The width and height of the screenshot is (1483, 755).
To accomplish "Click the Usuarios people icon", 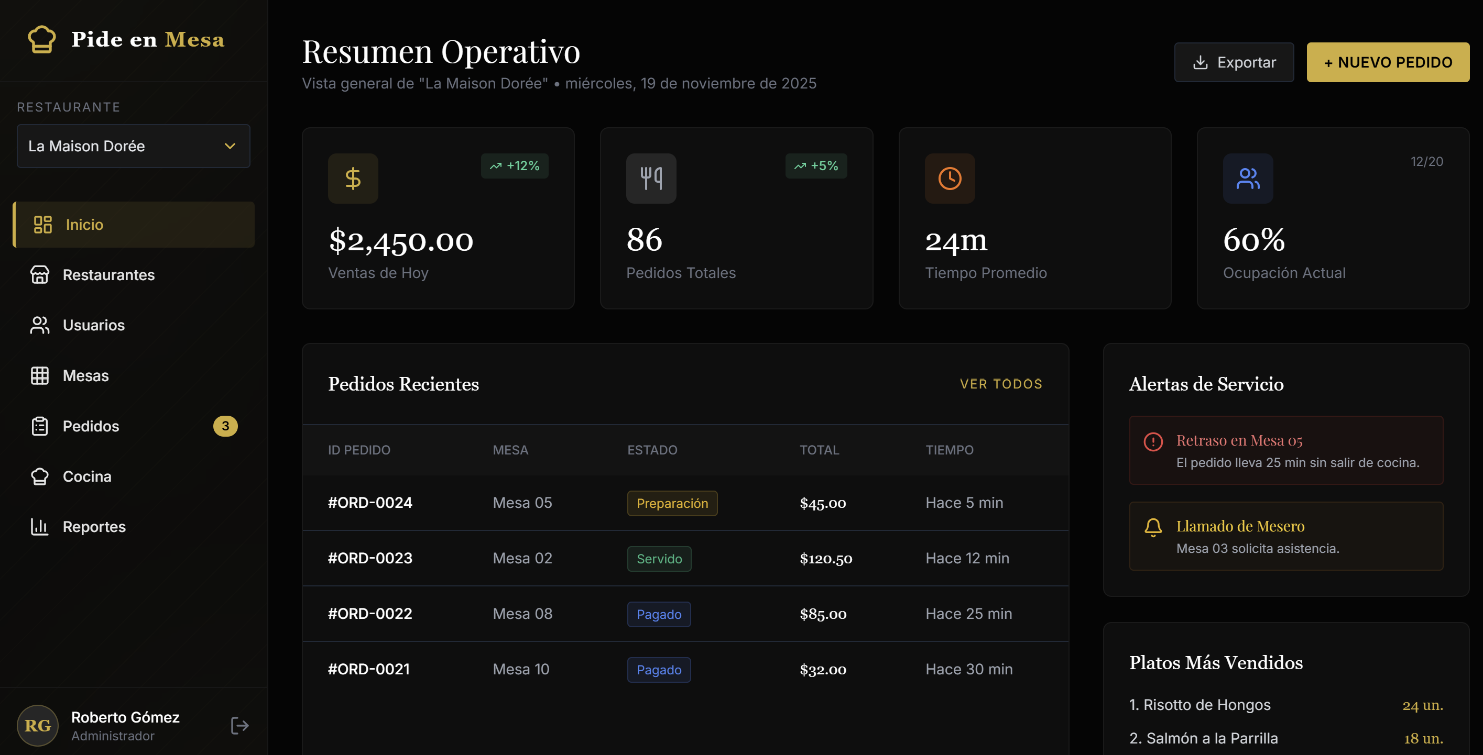I will tap(39, 325).
